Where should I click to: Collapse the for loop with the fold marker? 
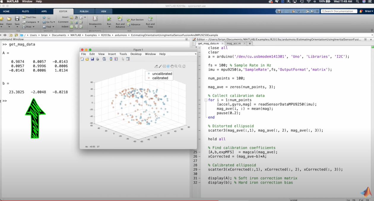pyautogui.click(x=205, y=100)
